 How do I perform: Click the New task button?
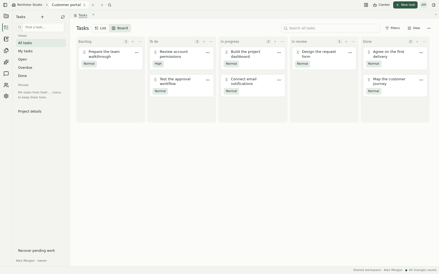click(x=405, y=5)
